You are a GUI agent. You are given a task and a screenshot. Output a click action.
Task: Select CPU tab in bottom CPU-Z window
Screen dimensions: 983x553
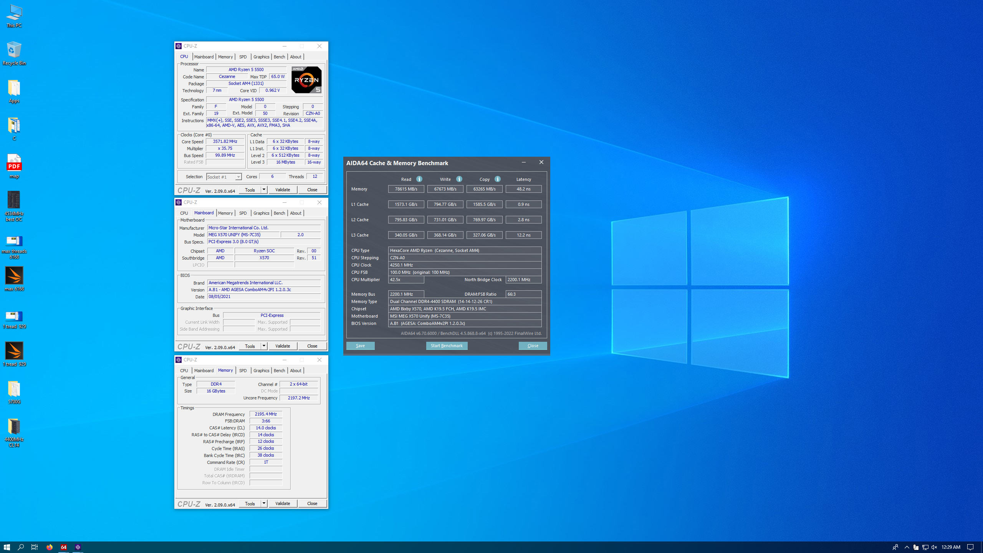coord(184,371)
